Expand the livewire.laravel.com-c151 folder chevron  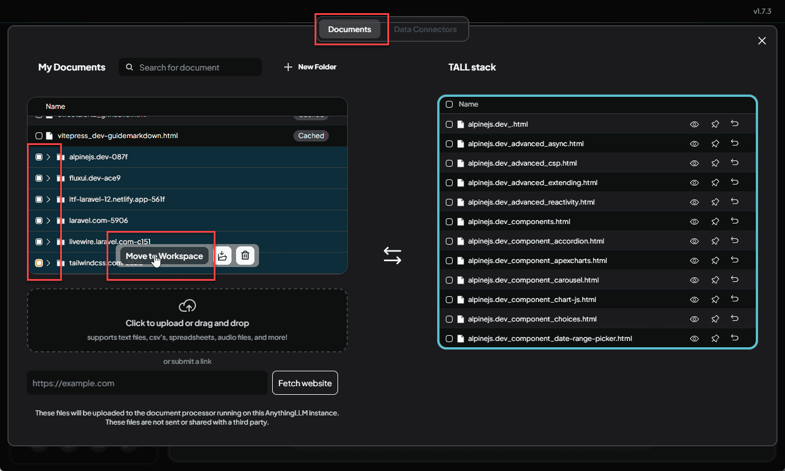click(49, 242)
